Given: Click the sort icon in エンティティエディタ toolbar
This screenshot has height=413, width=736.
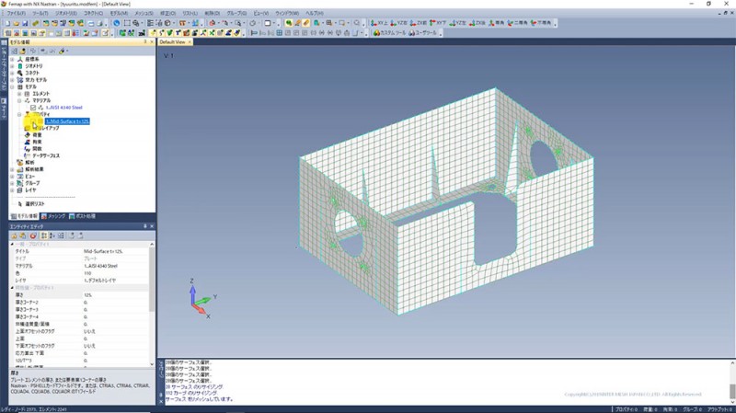Looking at the screenshot, I should tap(52, 235).
